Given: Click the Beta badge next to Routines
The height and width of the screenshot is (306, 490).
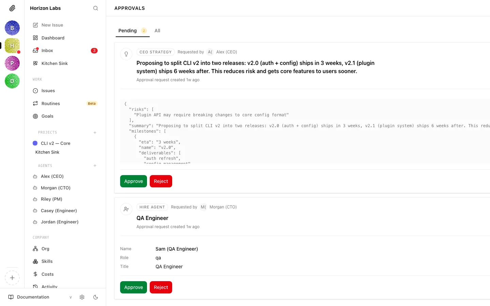Looking at the screenshot, I should click(92, 103).
